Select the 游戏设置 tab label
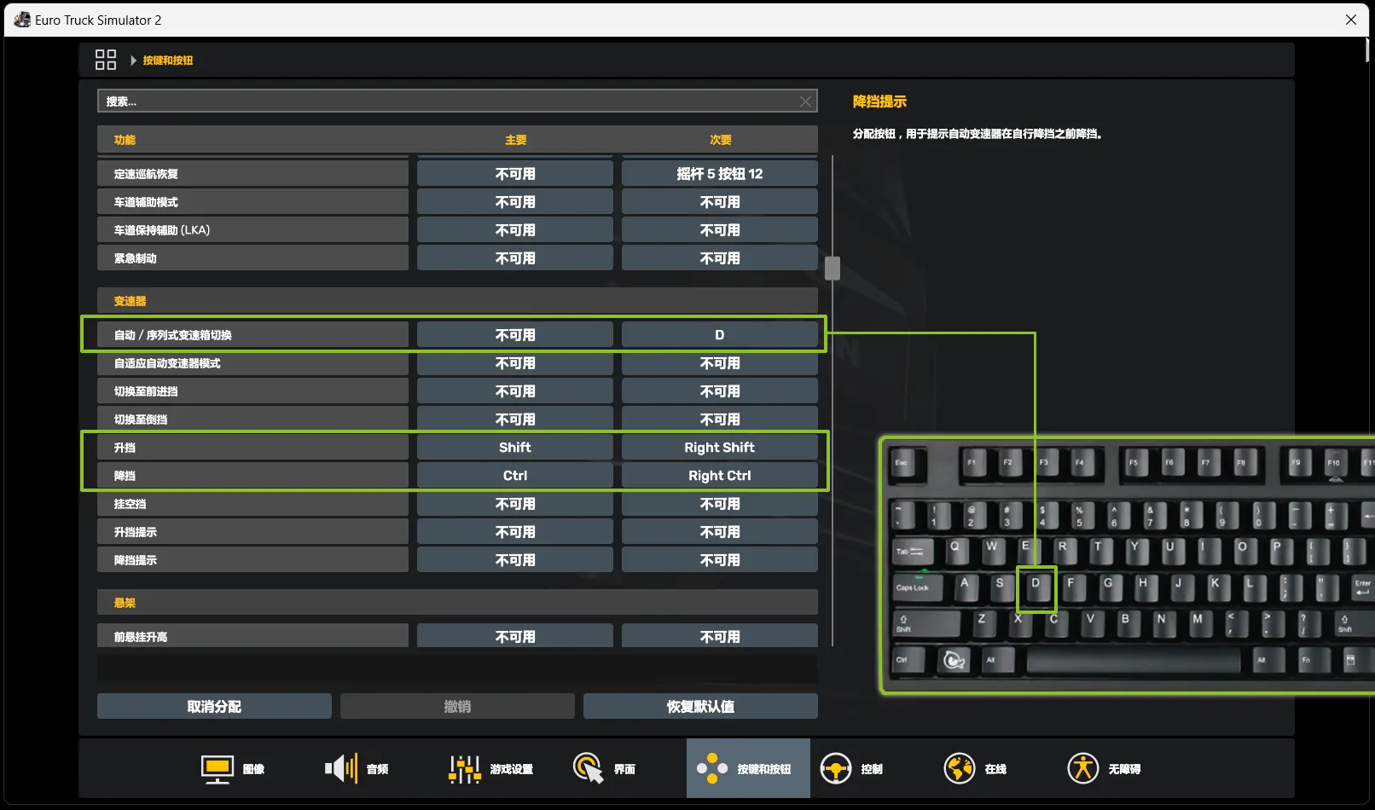This screenshot has height=810, width=1375. pyautogui.click(x=512, y=769)
